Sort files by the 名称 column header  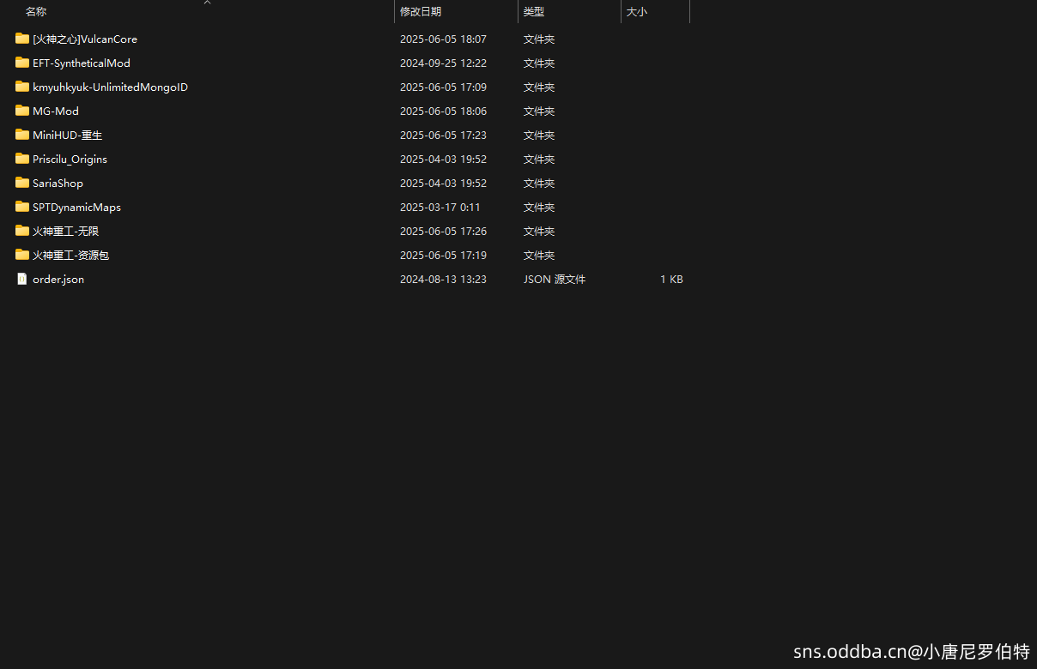tap(36, 12)
